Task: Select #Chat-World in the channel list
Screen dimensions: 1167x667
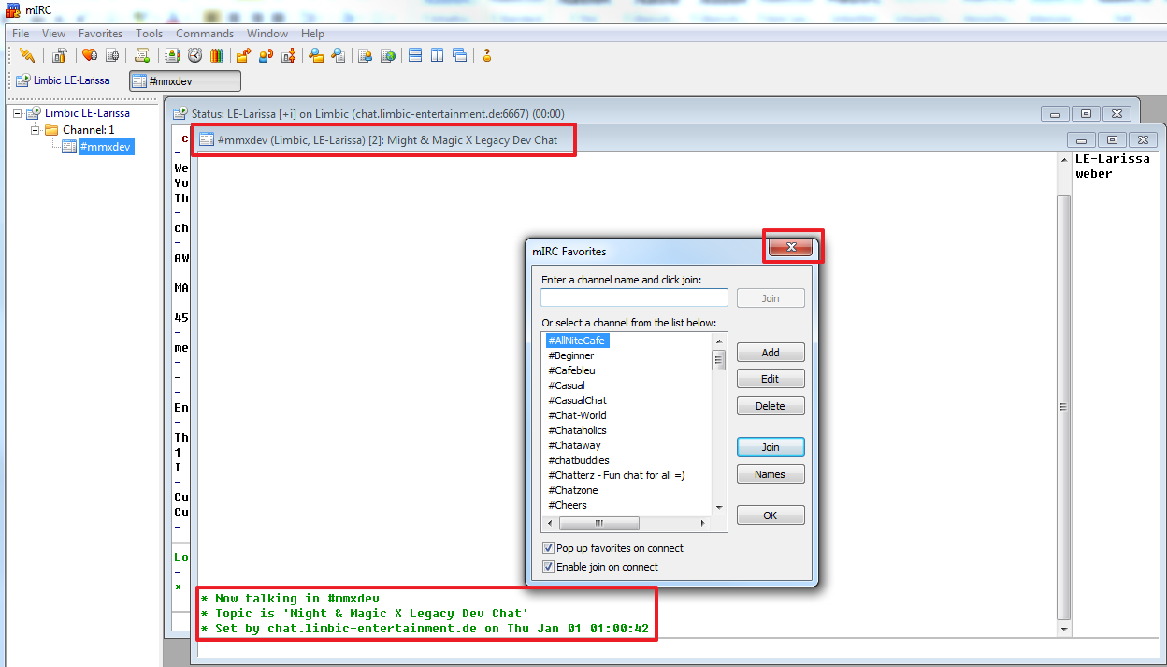Action: coord(577,415)
